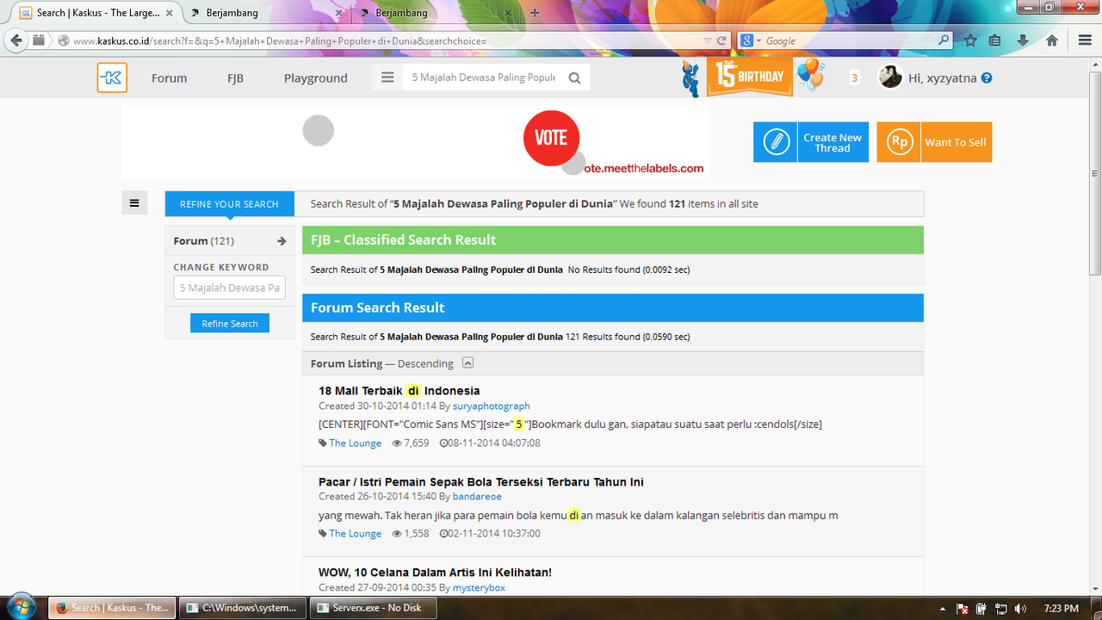Open The Lounge link under 18 Mall thread

(x=355, y=443)
